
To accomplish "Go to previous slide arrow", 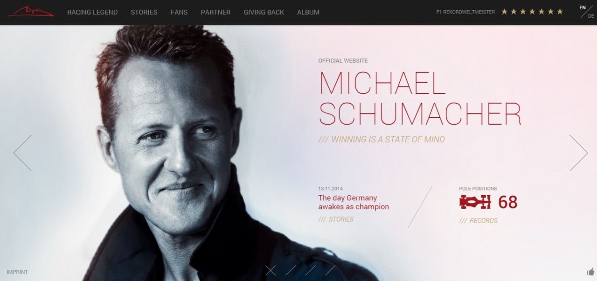I will pyautogui.click(x=22, y=153).
